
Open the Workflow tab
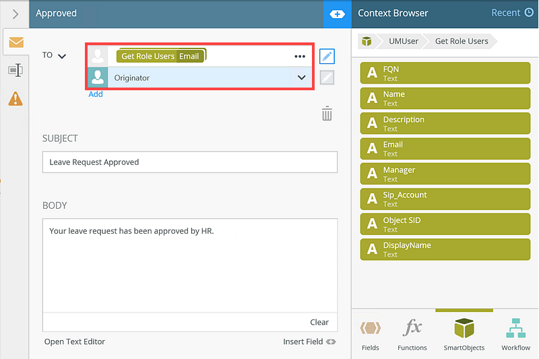[515, 335]
